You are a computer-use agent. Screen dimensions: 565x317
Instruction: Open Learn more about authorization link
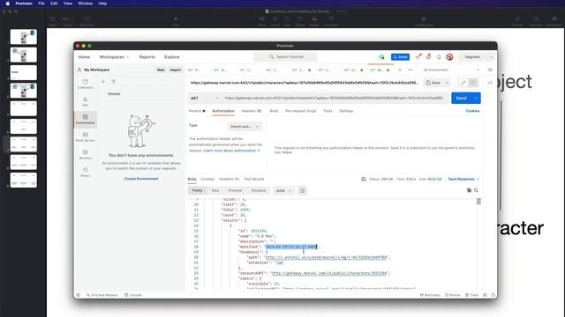coord(231,151)
